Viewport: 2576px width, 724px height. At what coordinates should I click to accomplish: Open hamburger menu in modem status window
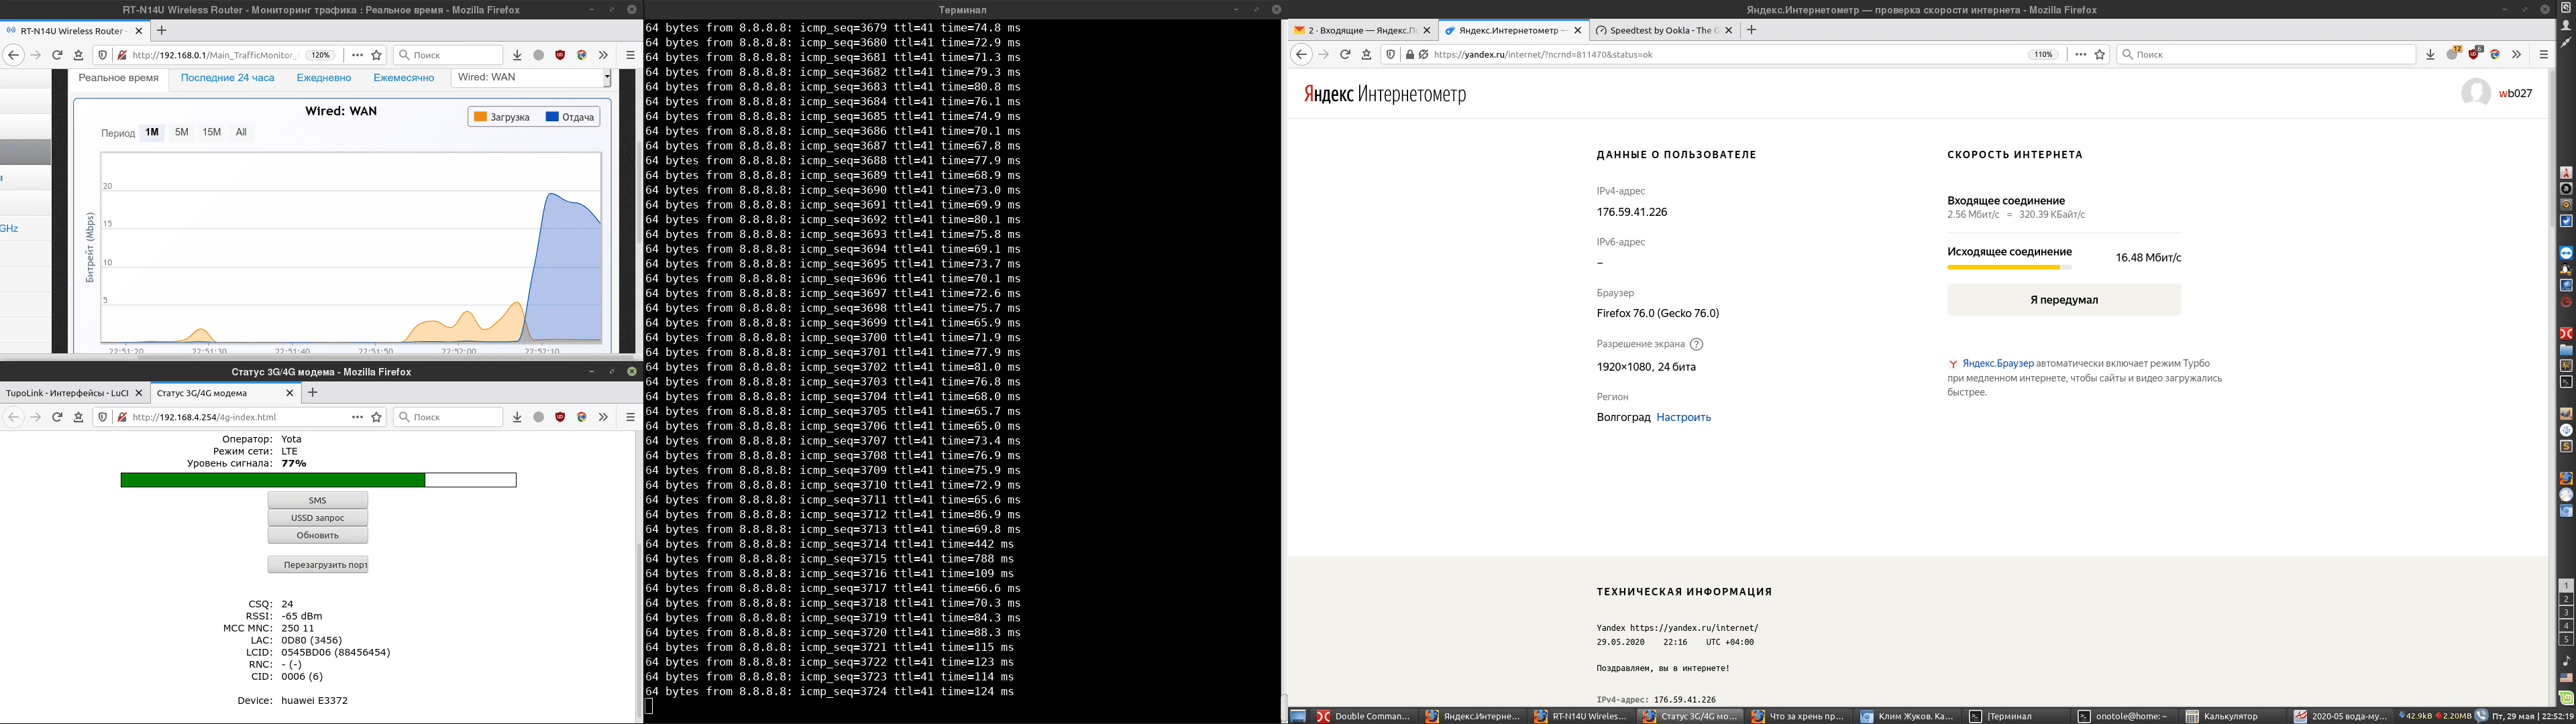630,417
